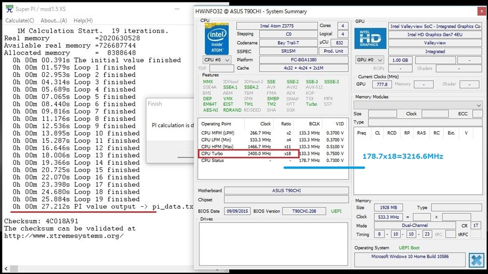Click the xtremesystems.org URL in Super PI
Viewport: 488px width, 274px height.
64,236
